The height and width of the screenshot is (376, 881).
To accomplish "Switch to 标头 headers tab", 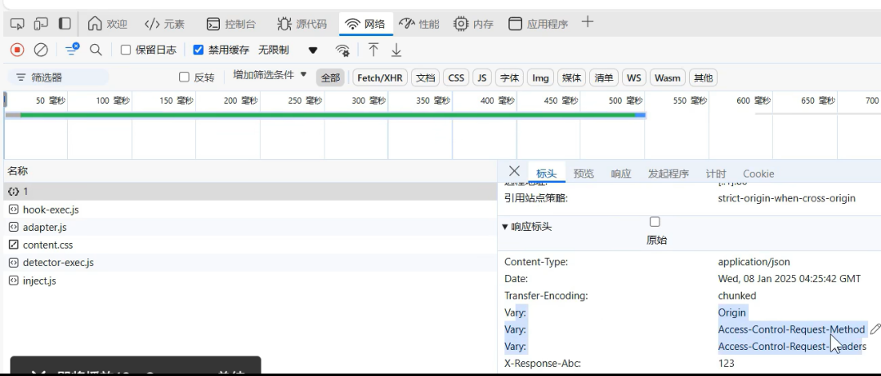I will point(547,173).
